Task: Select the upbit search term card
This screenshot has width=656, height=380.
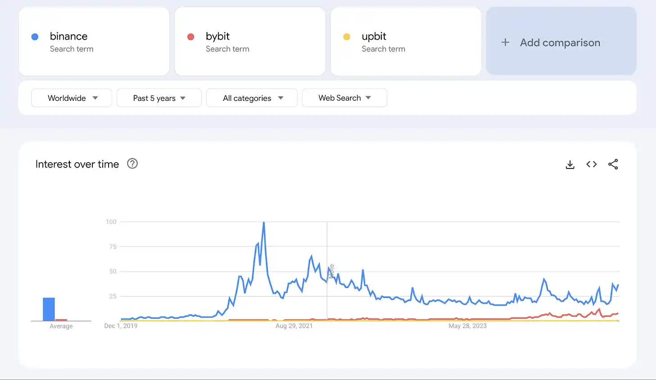Action: (405, 41)
